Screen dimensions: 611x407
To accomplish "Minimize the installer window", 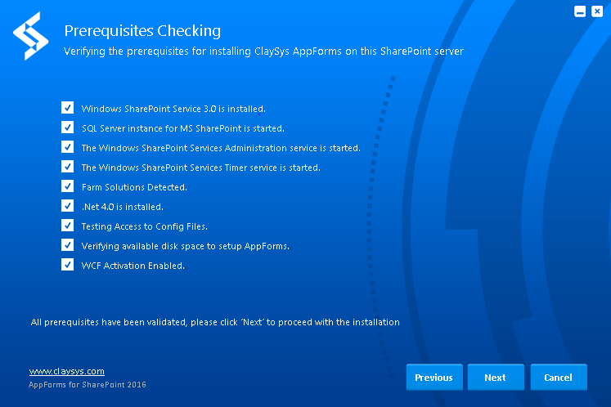I will 580,11.
